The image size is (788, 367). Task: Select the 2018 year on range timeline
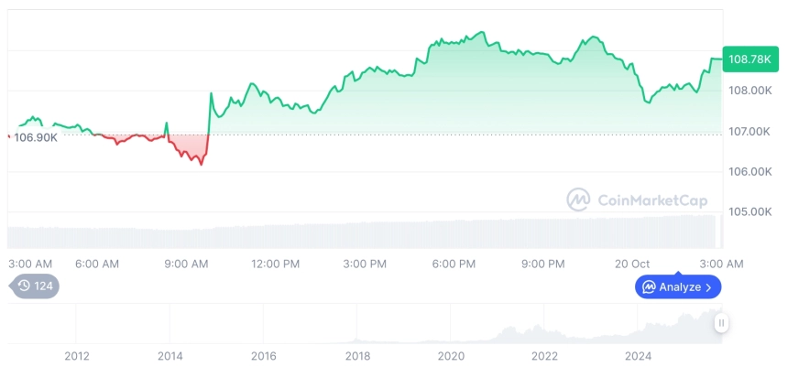[x=357, y=355]
